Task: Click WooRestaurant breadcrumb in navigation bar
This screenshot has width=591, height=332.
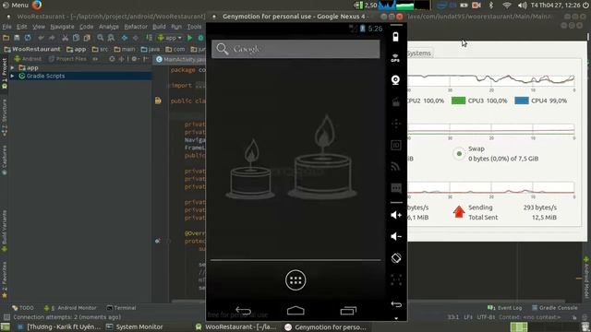Action: click(32, 49)
